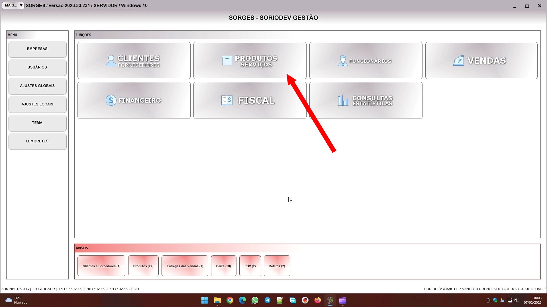Open the PDV (2) notice

pos(250,266)
